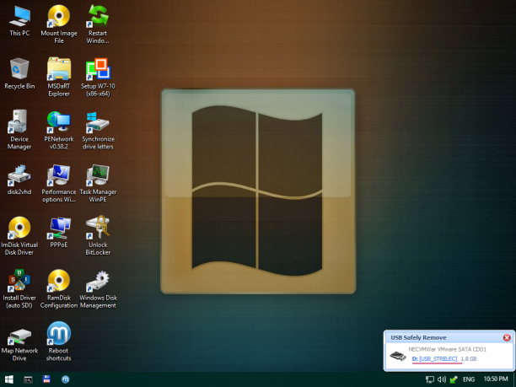516x387 pixels.
Task: Open the MSDaRT Explorer shortcut
Action: (59, 77)
